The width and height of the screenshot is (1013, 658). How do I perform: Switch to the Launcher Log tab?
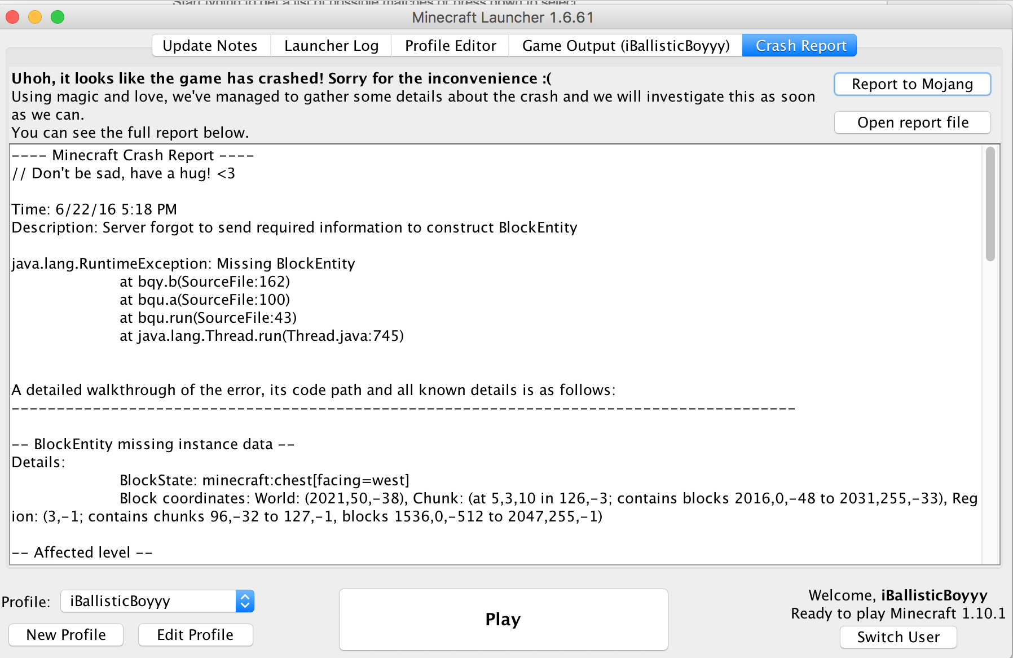click(x=331, y=46)
